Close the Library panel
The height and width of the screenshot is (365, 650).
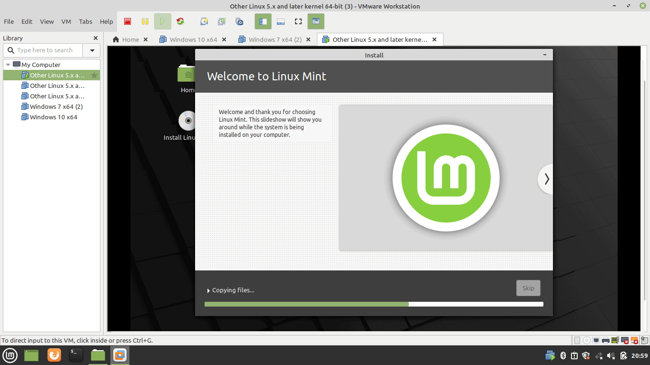[96, 38]
